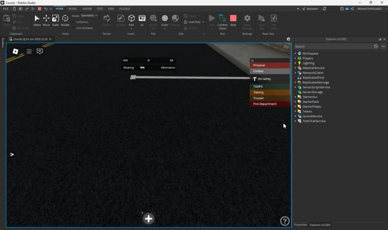Open Explorer more options ellipsis
Viewport: 388px width, 230px height.
pyautogui.click(x=383, y=46)
